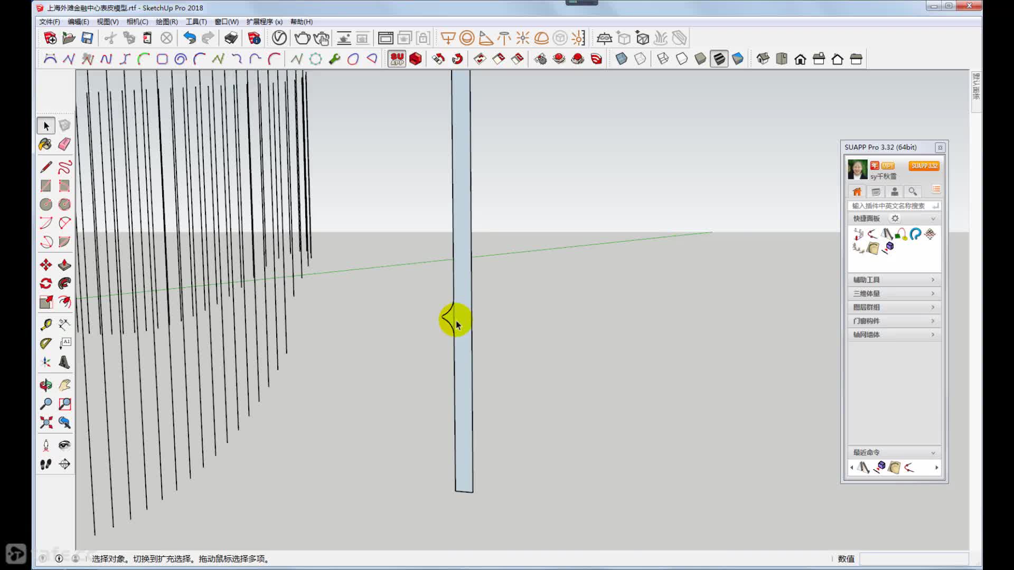Expand the 轴网墙体 section
Image resolution: width=1014 pixels, height=570 pixels.
pos(894,335)
